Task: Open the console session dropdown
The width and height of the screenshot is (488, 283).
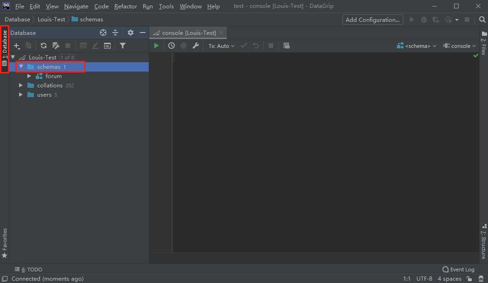Action: pyautogui.click(x=459, y=46)
